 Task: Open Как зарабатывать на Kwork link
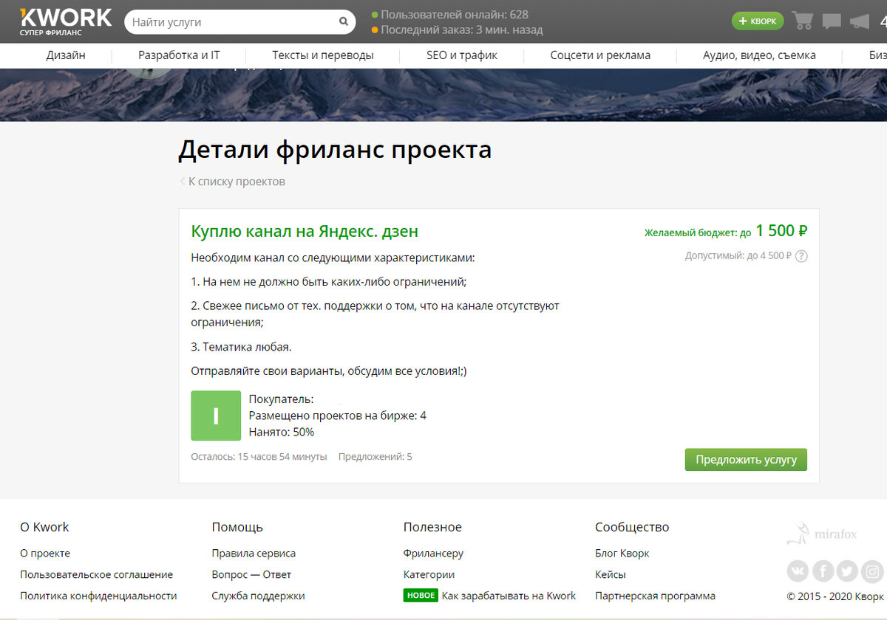pyautogui.click(x=509, y=596)
